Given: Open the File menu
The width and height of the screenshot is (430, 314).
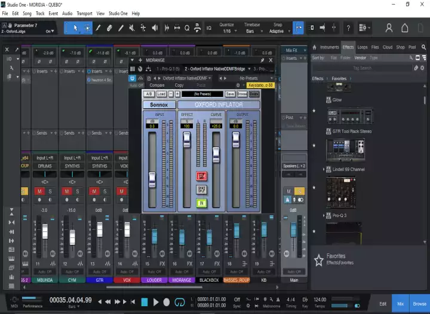Looking at the screenshot, I should pyautogui.click(x=5, y=14).
